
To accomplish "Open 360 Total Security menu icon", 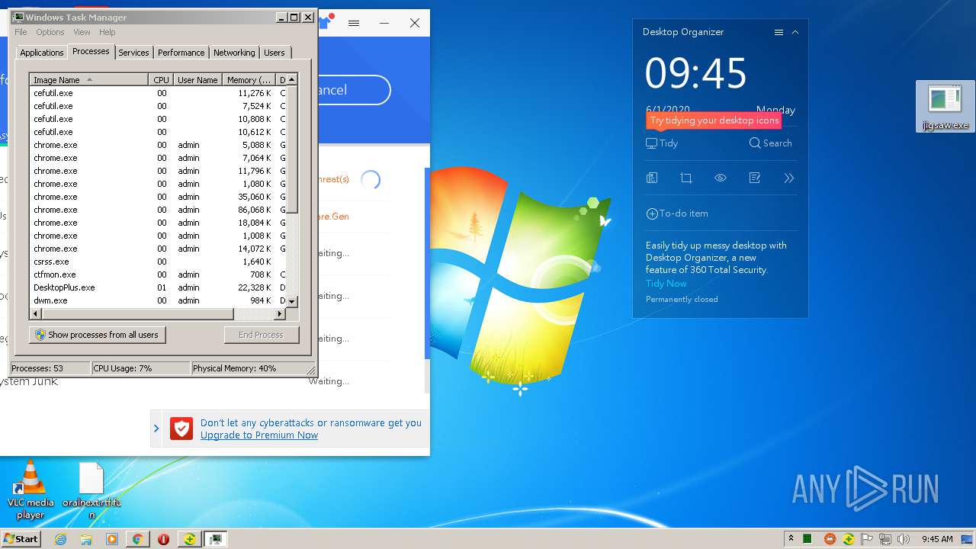I will pos(354,23).
